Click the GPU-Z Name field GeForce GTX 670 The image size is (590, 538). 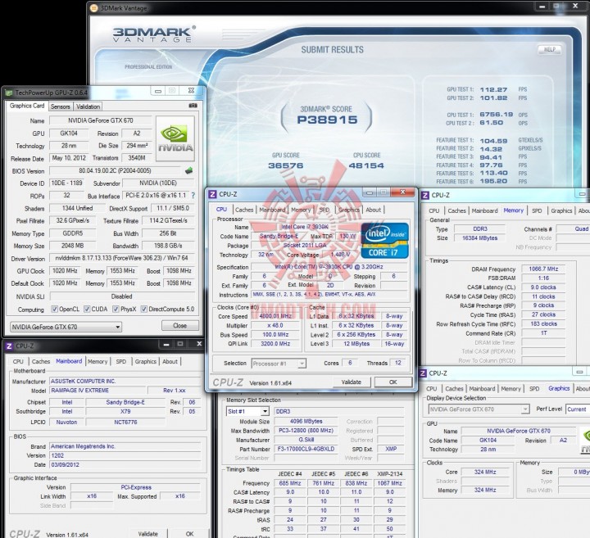[x=101, y=120]
